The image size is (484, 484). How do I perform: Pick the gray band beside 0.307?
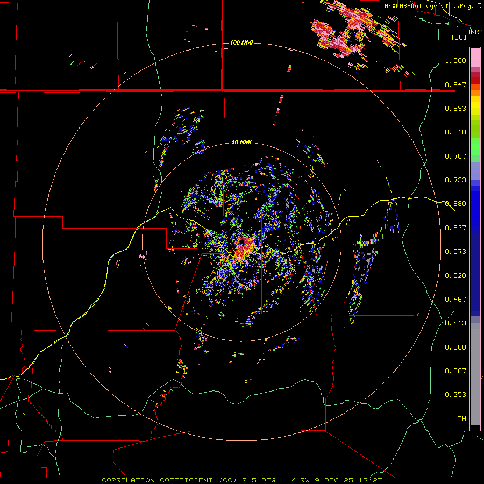(x=475, y=374)
